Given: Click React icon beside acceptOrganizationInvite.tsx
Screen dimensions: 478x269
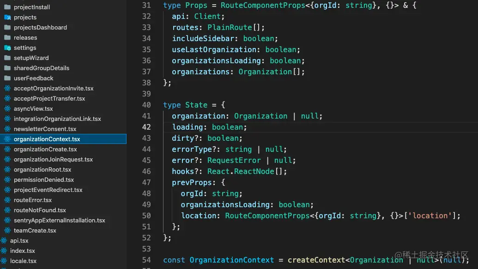Looking at the screenshot, I should pyautogui.click(x=7, y=88).
